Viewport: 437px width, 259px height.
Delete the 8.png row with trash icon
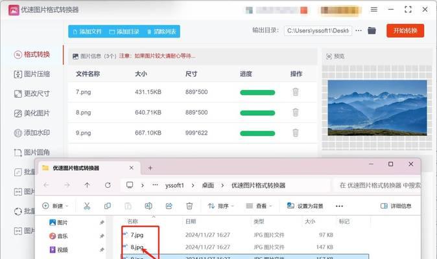(x=296, y=113)
